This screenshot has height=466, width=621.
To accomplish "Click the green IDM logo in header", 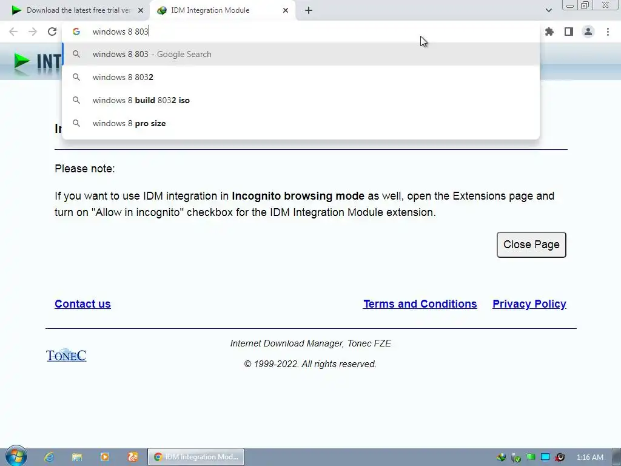I will (x=22, y=61).
